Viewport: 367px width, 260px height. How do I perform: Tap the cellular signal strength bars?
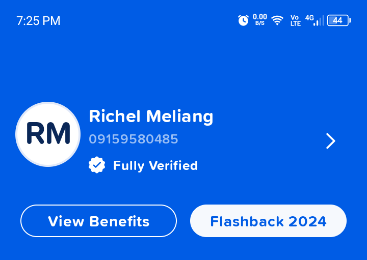coord(319,21)
